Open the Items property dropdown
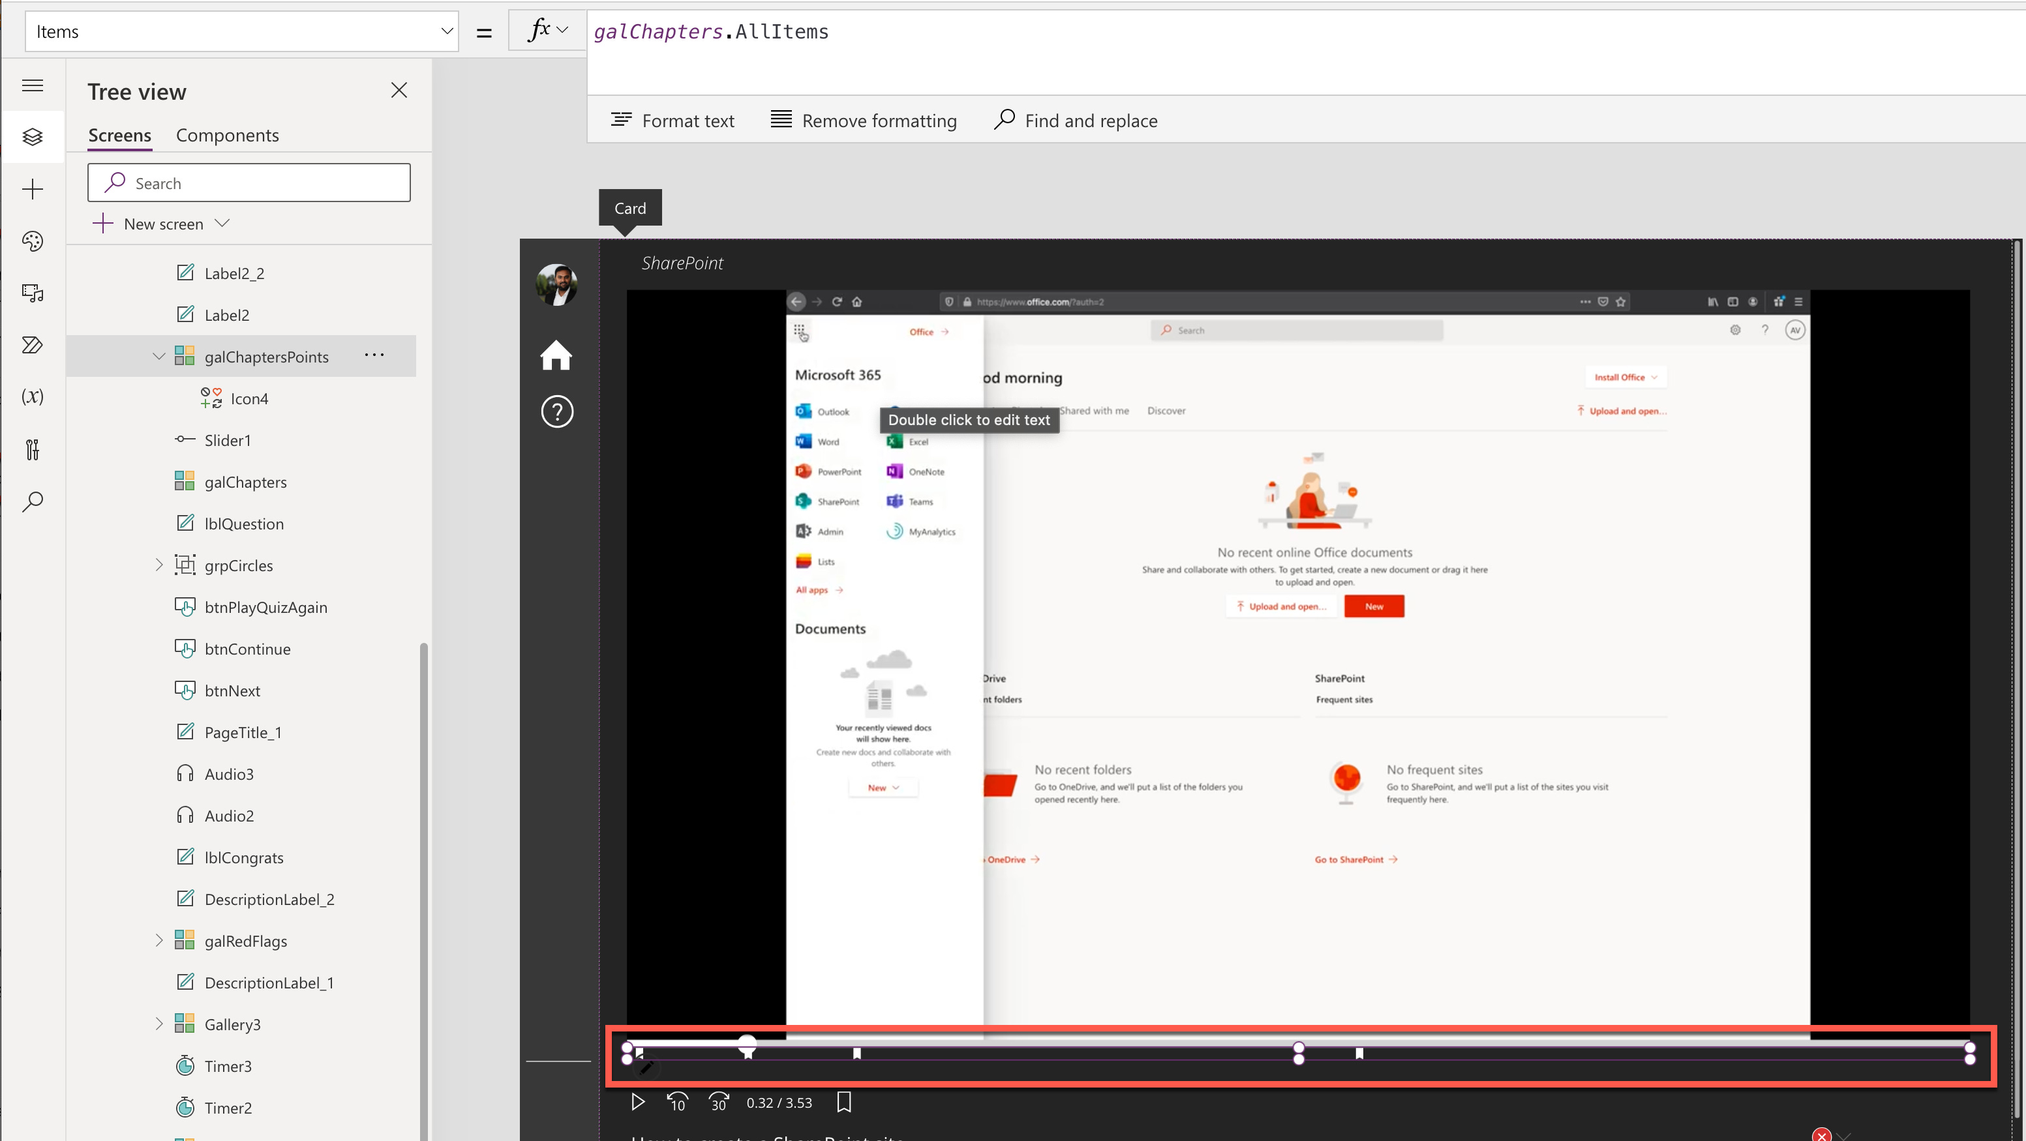Image resolution: width=2026 pixels, height=1141 pixels. point(446,31)
